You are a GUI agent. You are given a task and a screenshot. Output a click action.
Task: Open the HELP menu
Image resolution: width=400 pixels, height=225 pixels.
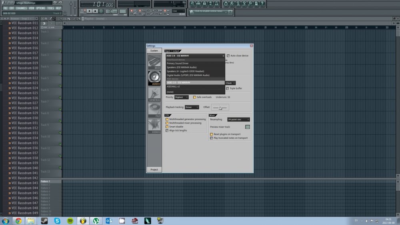(x=58, y=8)
